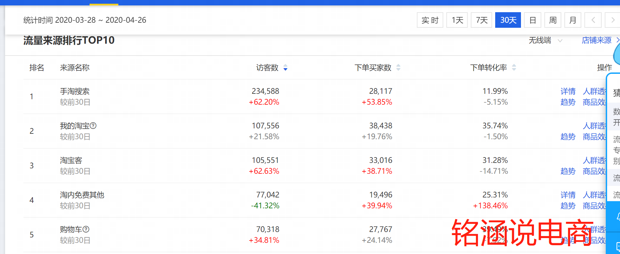
Task: Choose the 周 period option
Action: [x=553, y=20]
